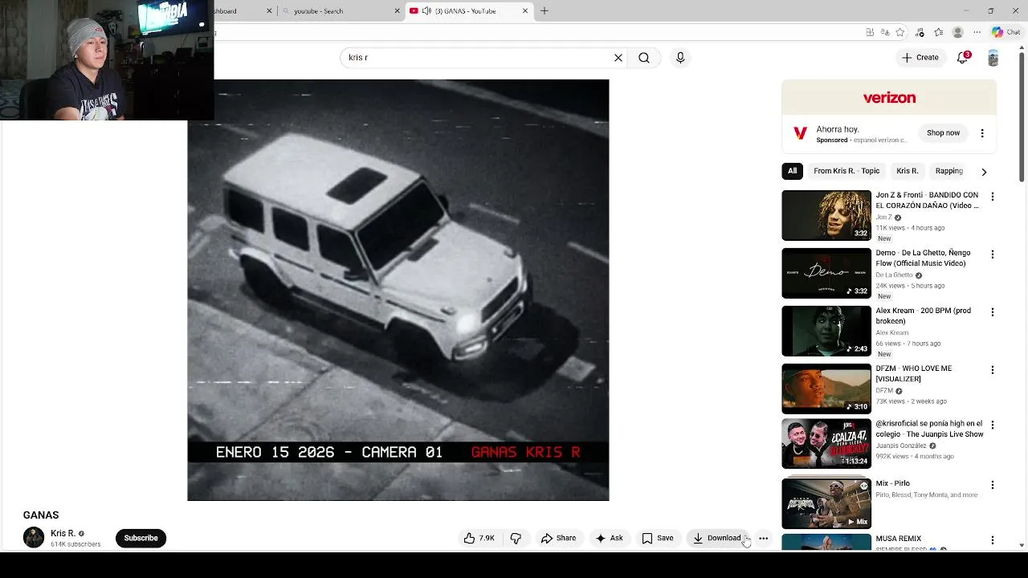
Task: Click the BANDIDO CON EL CORAZÓN DAÑAO title
Action: coord(927,200)
